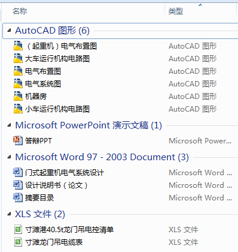Click the AutoCAD icon of 电气系统图
The width and height of the screenshot is (238, 252).
(18, 83)
